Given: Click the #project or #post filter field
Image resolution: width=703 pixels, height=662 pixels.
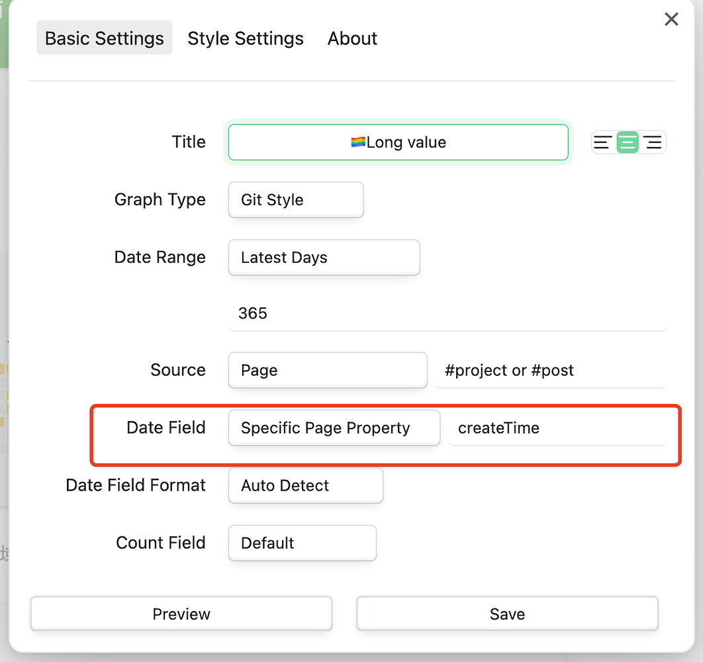Looking at the screenshot, I should (x=551, y=370).
